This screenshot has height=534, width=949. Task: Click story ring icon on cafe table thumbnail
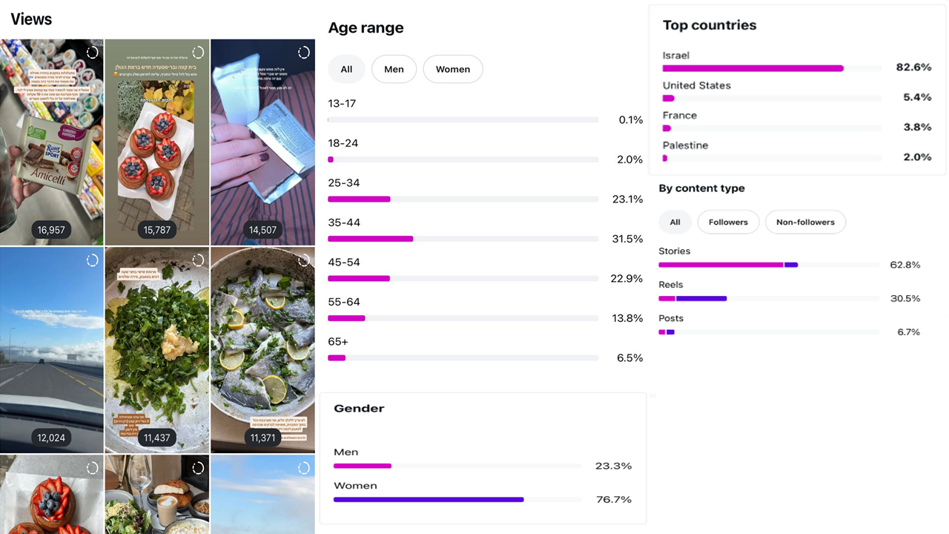tap(198, 468)
